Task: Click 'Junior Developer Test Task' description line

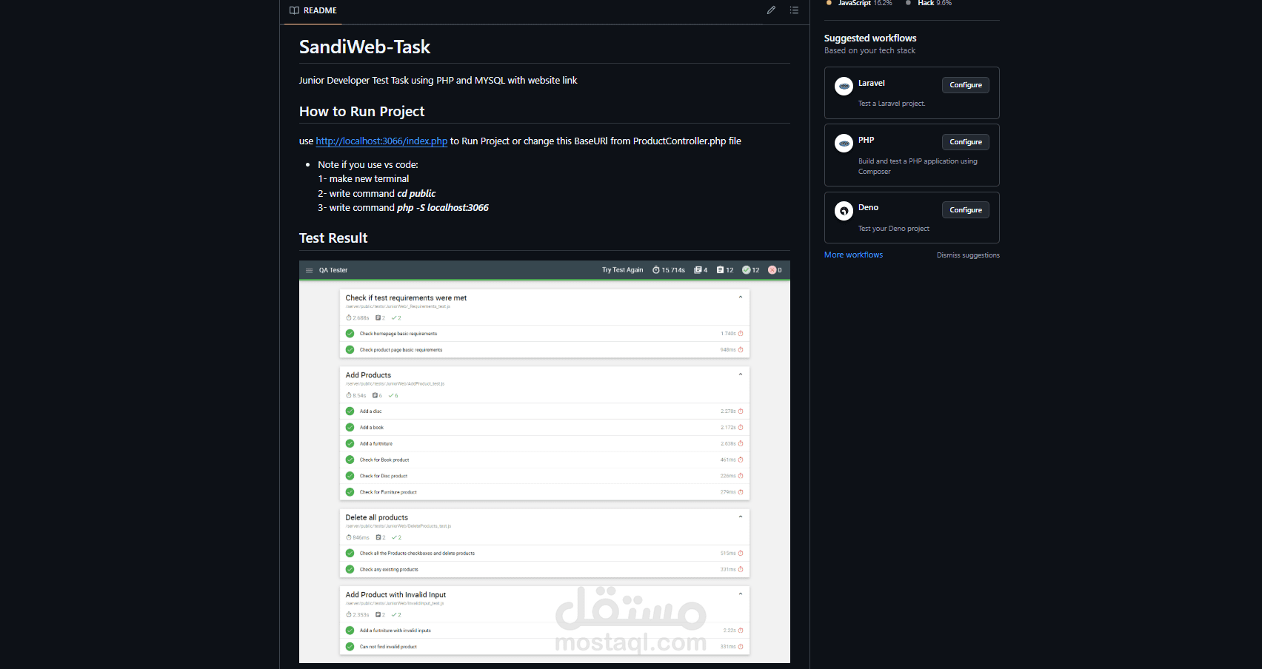Action: 438,81
